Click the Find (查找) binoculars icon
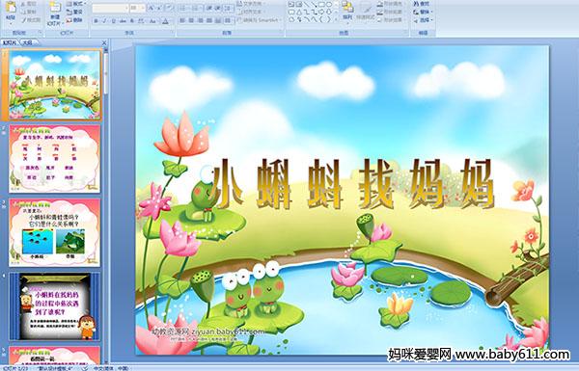This screenshot has height=371, width=579. click(423, 4)
